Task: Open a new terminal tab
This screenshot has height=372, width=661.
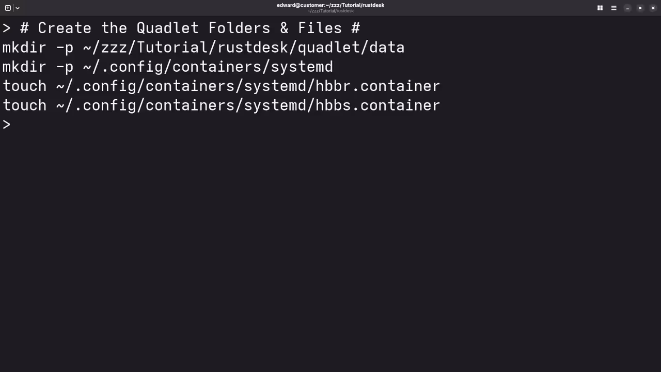Action: pos(8,8)
